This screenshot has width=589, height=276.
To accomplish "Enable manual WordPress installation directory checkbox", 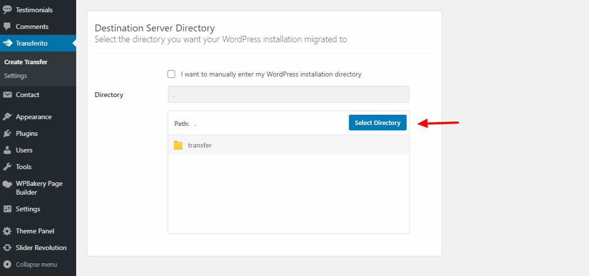I will coord(171,74).
